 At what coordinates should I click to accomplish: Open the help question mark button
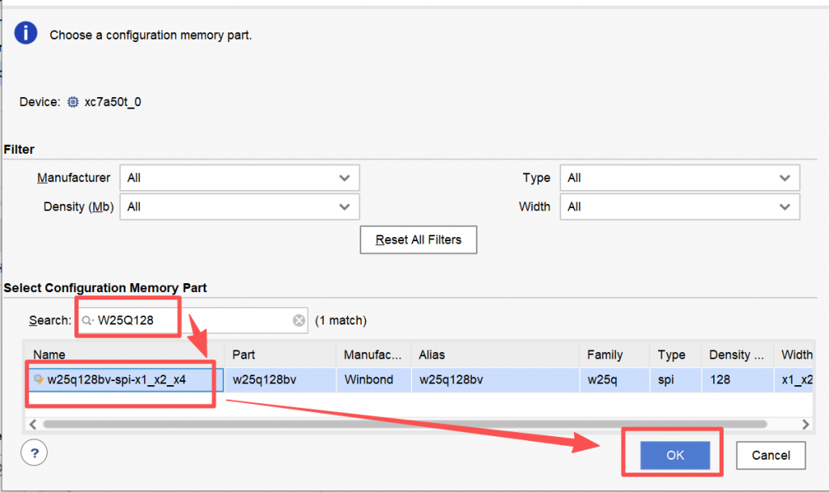click(x=34, y=453)
